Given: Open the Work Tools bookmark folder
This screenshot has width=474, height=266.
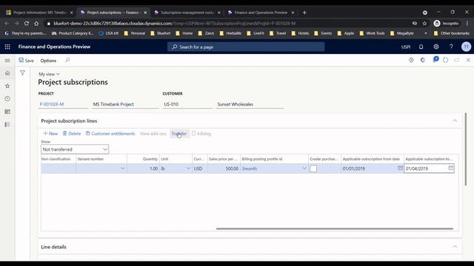Looking at the screenshot, I should coord(372,33).
